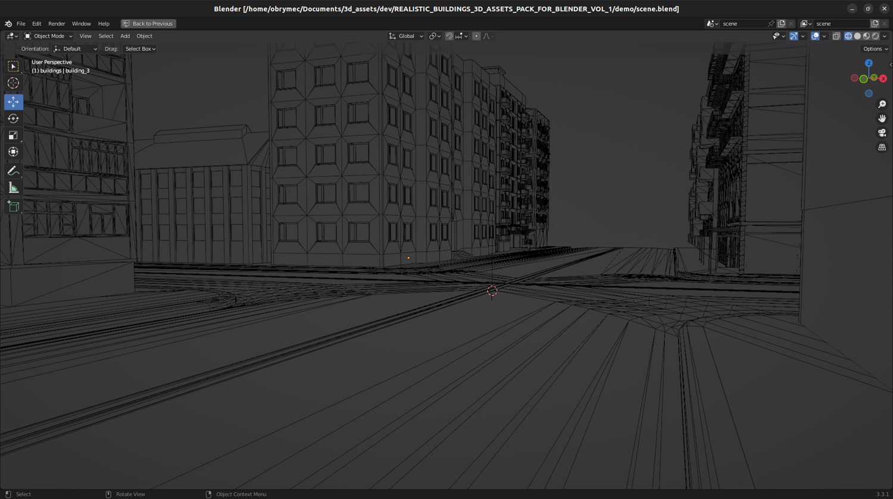This screenshot has width=893, height=499.
Task: Click the viewport zoom magnifier gizmo
Action: 882,104
